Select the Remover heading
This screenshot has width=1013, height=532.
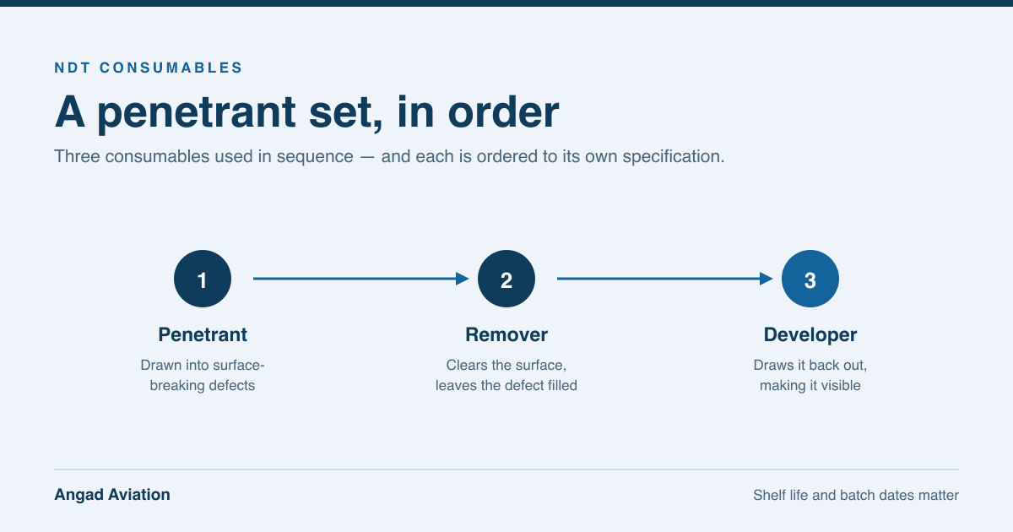coord(506,334)
